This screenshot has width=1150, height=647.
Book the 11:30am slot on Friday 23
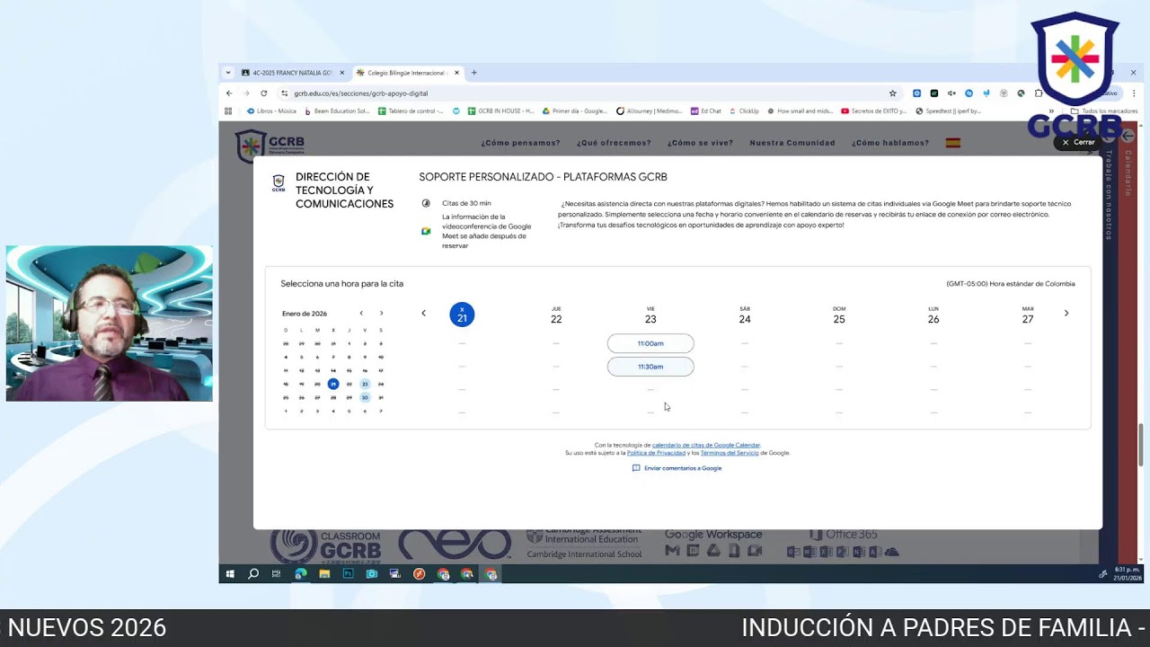650,367
